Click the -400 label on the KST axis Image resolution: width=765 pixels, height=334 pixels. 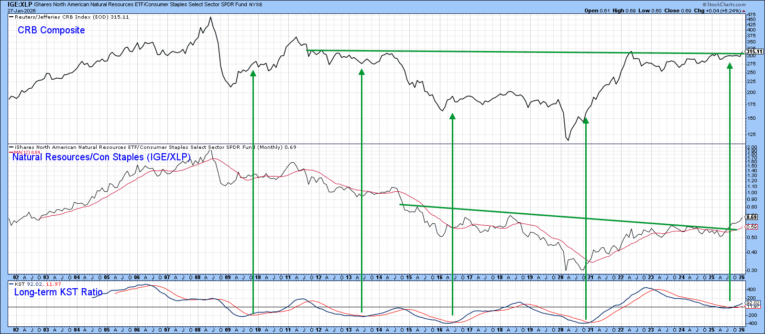point(752,324)
